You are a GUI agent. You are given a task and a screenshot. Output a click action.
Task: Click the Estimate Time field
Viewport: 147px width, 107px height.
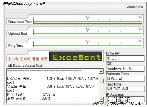point(125,79)
